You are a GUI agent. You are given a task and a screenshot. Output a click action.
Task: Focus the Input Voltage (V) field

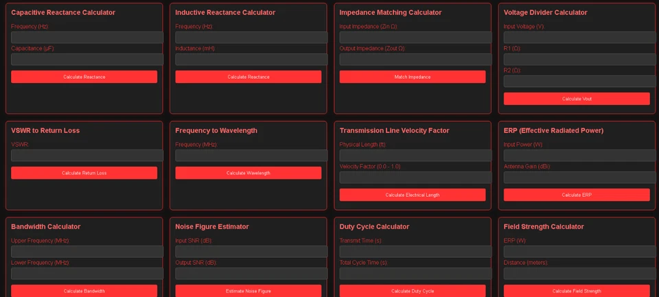[580, 38]
